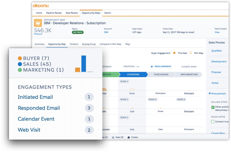Click the green Marketing legend dot
This screenshot has height=152, width=231.
pos(20,70)
